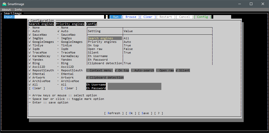Click the Refresh button

[114, 113]
